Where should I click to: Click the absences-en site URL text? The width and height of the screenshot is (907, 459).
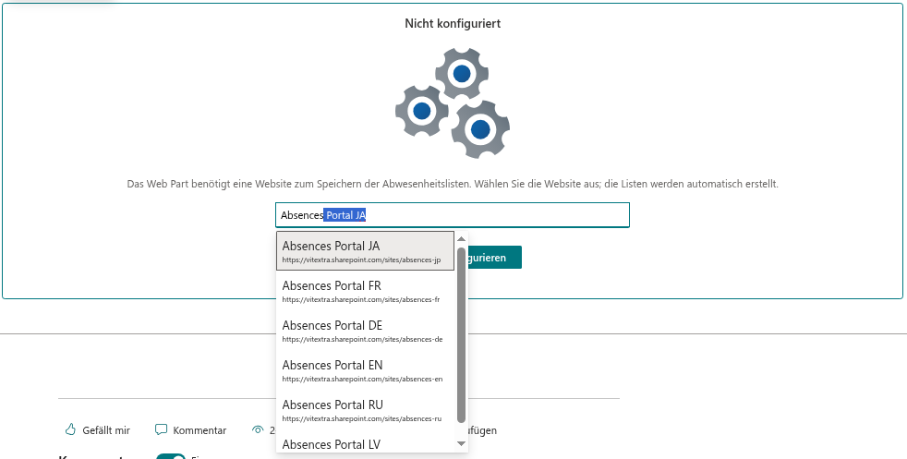[362, 380]
